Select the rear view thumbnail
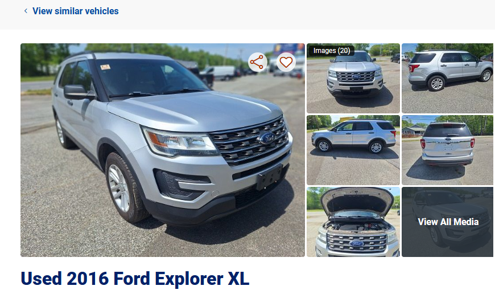The width and height of the screenshot is (495, 298). [447, 150]
